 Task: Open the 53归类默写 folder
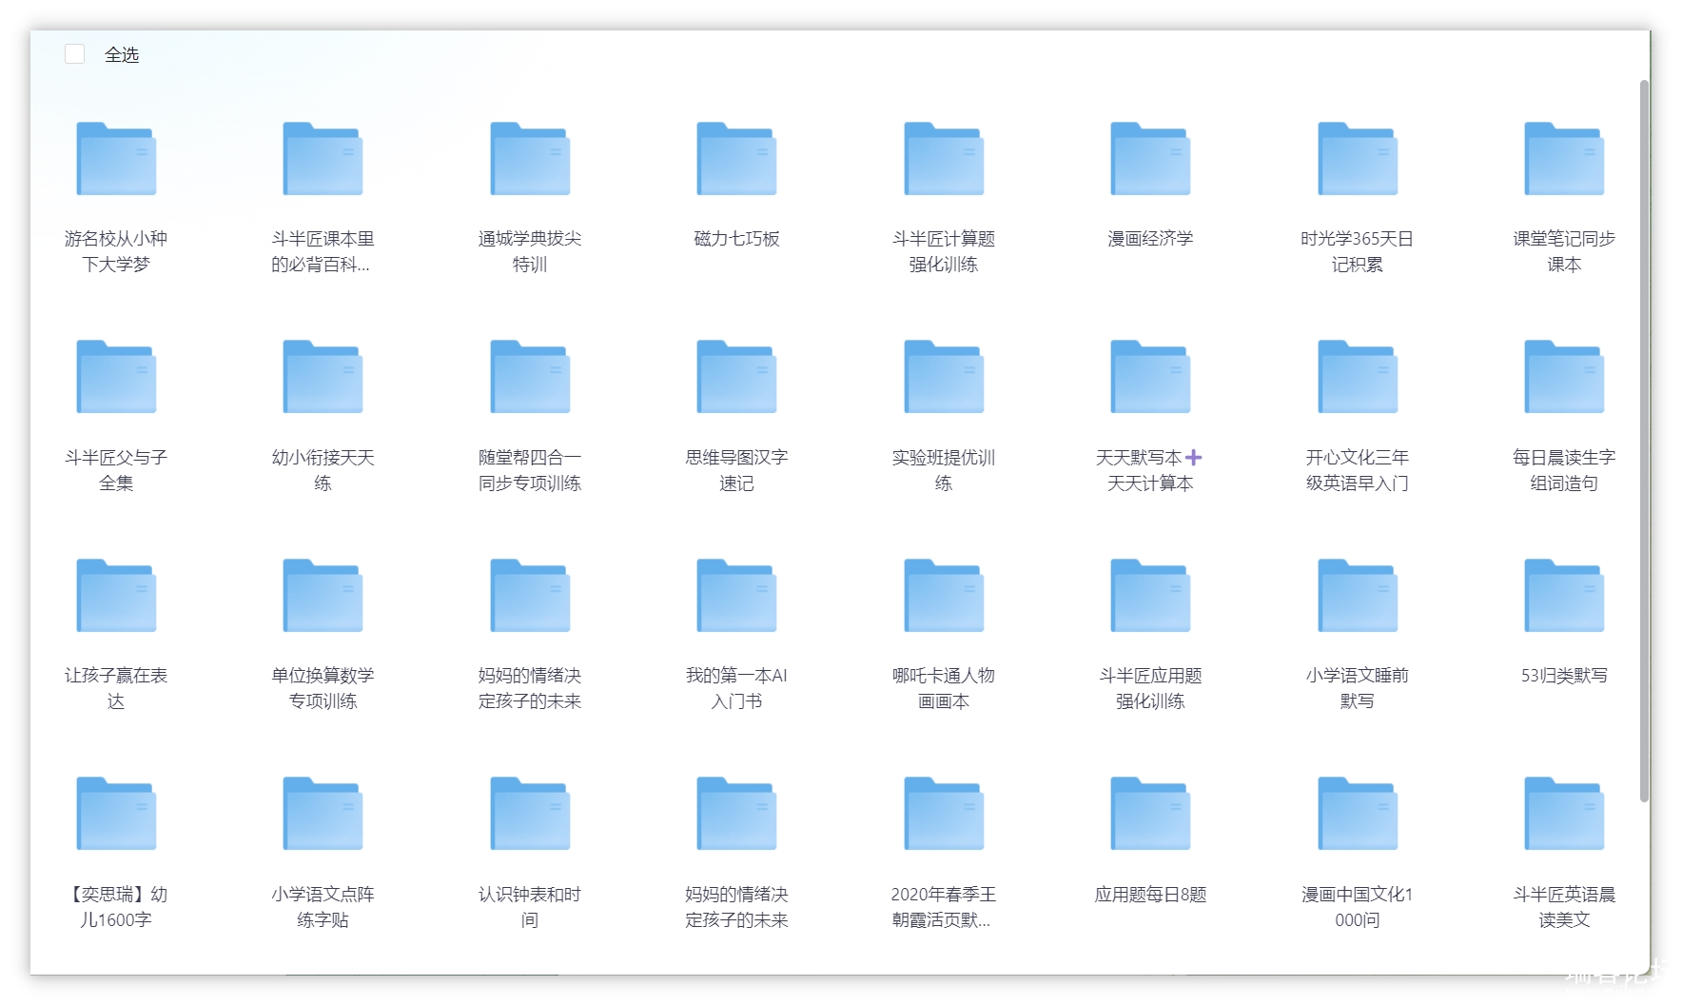coord(1564,596)
